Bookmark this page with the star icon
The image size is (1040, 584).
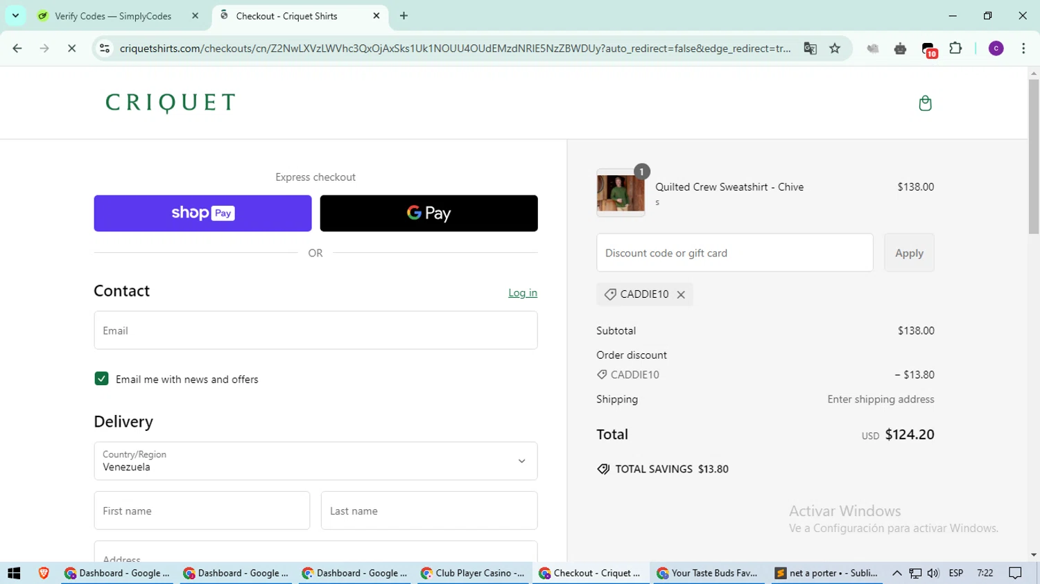(835, 48)
